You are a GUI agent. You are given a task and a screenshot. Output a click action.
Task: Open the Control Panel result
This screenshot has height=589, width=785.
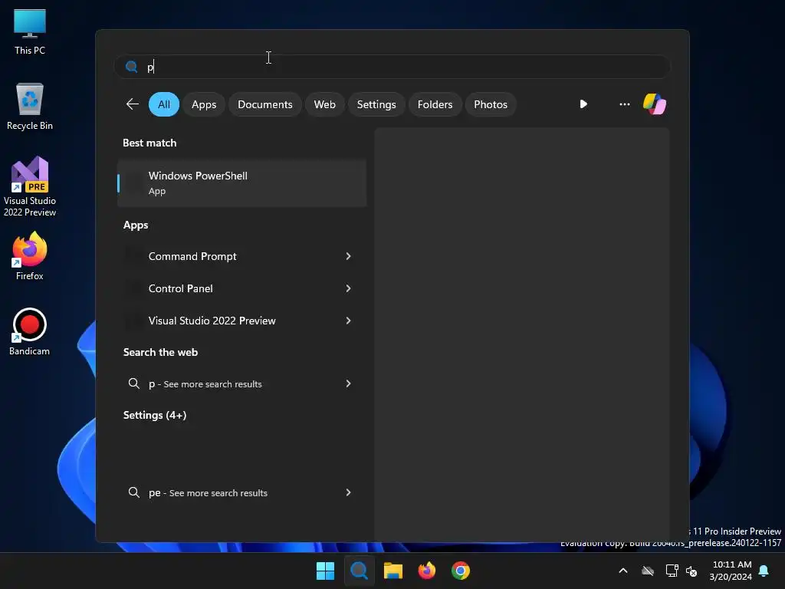click(x=231, y=288)
